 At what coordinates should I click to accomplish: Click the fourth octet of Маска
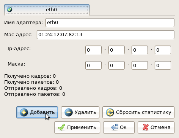pos(163,65)
